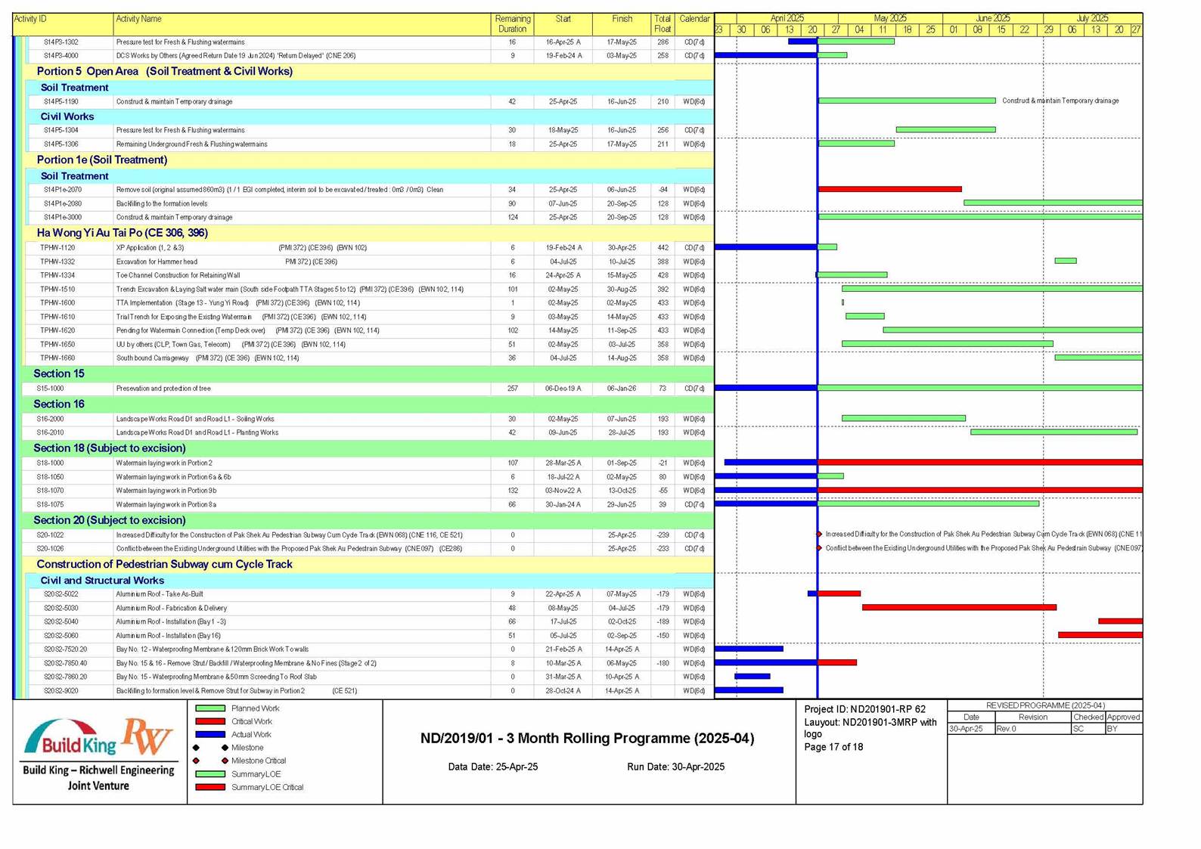Image resolution: width=1201 pixels, height=849 pixels.
Task: Click the S20-1022 milestone diamond on chart
Action: pos(819,534)
